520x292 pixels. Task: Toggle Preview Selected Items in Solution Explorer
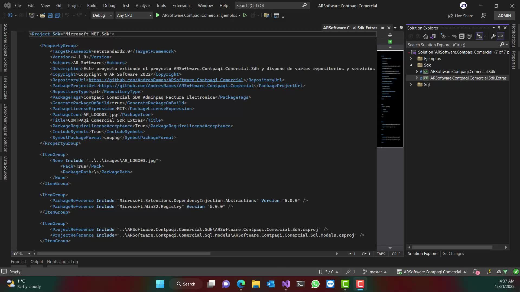click(500, 36)
